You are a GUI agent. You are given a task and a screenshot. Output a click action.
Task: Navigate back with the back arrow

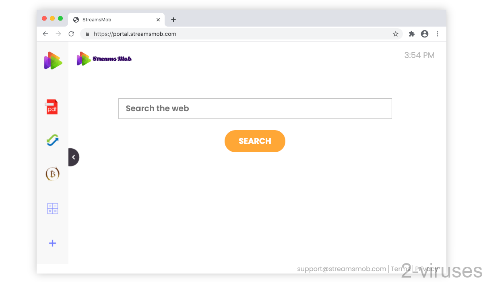45,34
